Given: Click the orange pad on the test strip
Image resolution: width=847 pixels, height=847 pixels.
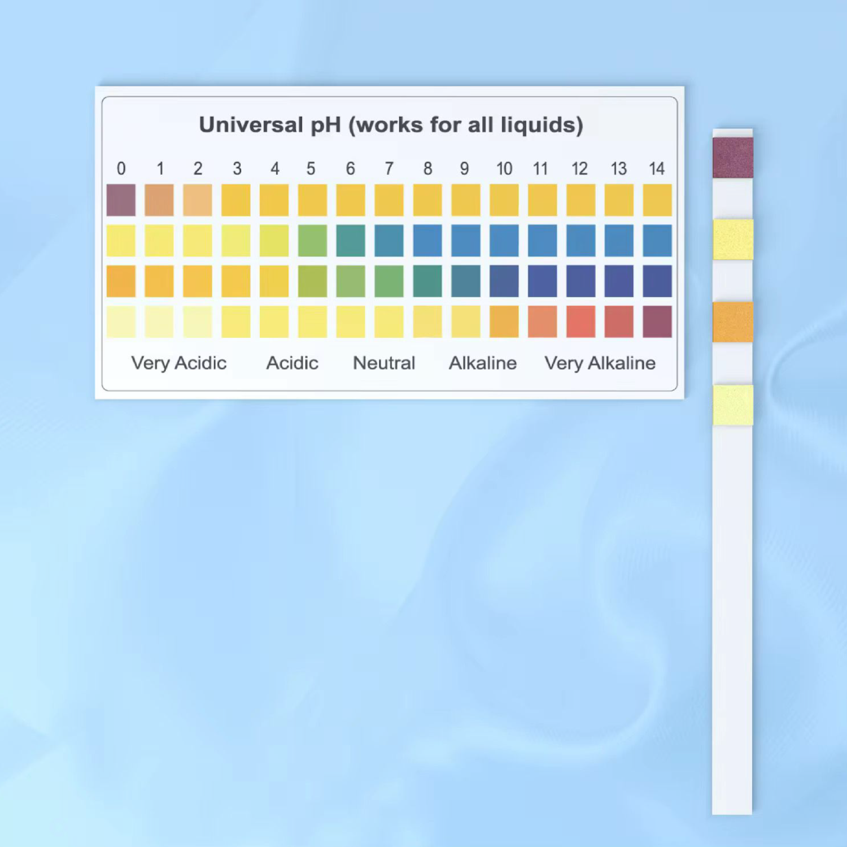Looking at the screenshot, I should tap(732, 322).
